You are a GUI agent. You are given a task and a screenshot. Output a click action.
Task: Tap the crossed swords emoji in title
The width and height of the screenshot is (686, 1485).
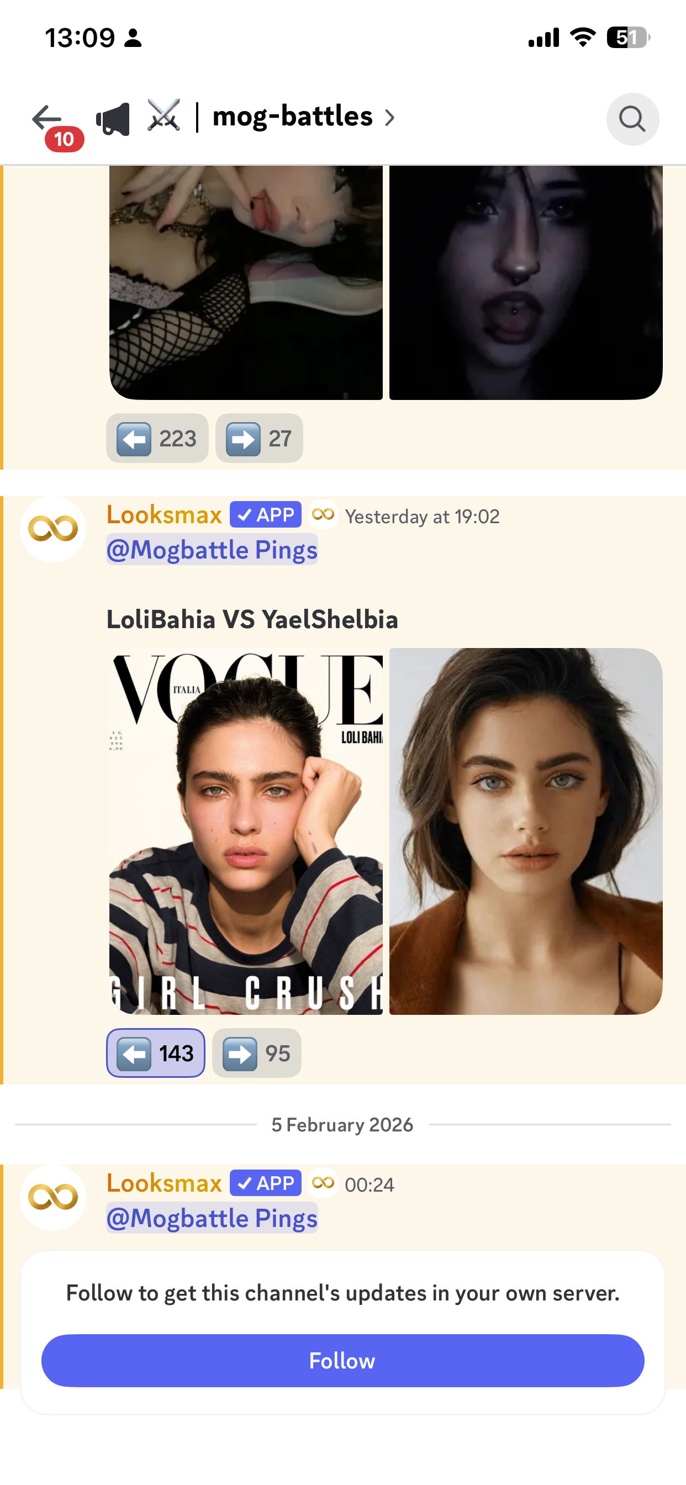tap(163, 116)
